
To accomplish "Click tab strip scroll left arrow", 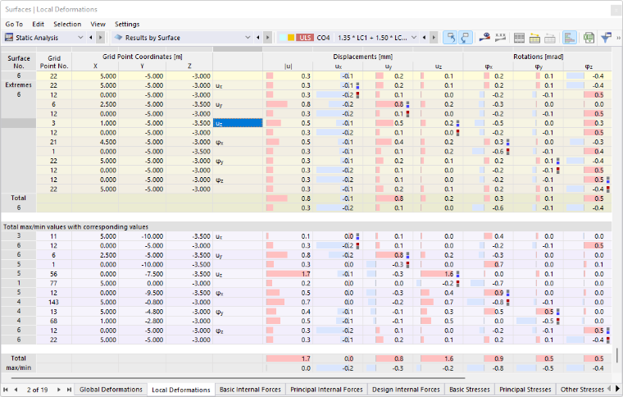I will 610,388.
